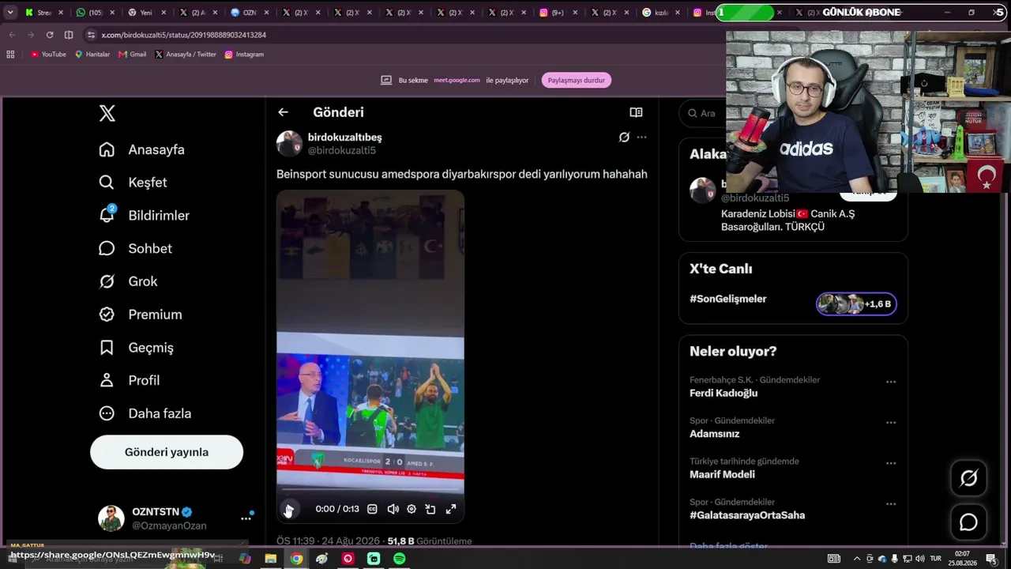Screen dimensions: 1011x569
Task: Open the floating messages button
Action: pos(969,522)
